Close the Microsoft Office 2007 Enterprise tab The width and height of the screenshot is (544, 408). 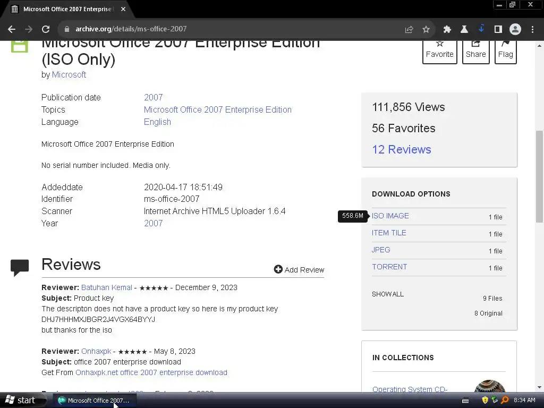click(x=123, y=9)
